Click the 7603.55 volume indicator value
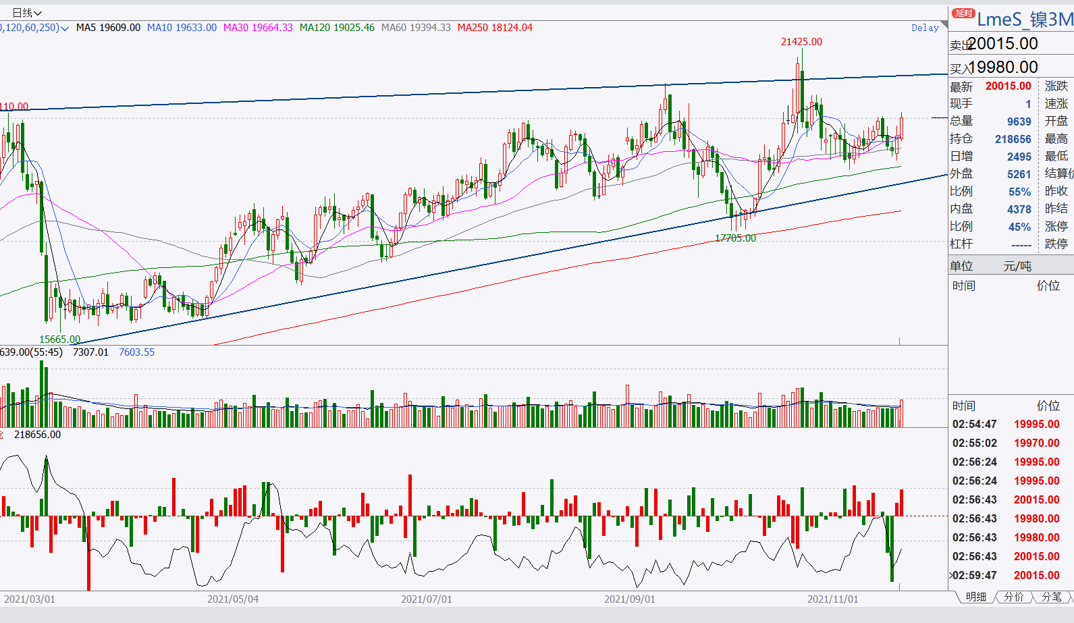Image resolution: width=1074 pixels, height=623 pixels. pyautogui.click(x=136, y=352)
